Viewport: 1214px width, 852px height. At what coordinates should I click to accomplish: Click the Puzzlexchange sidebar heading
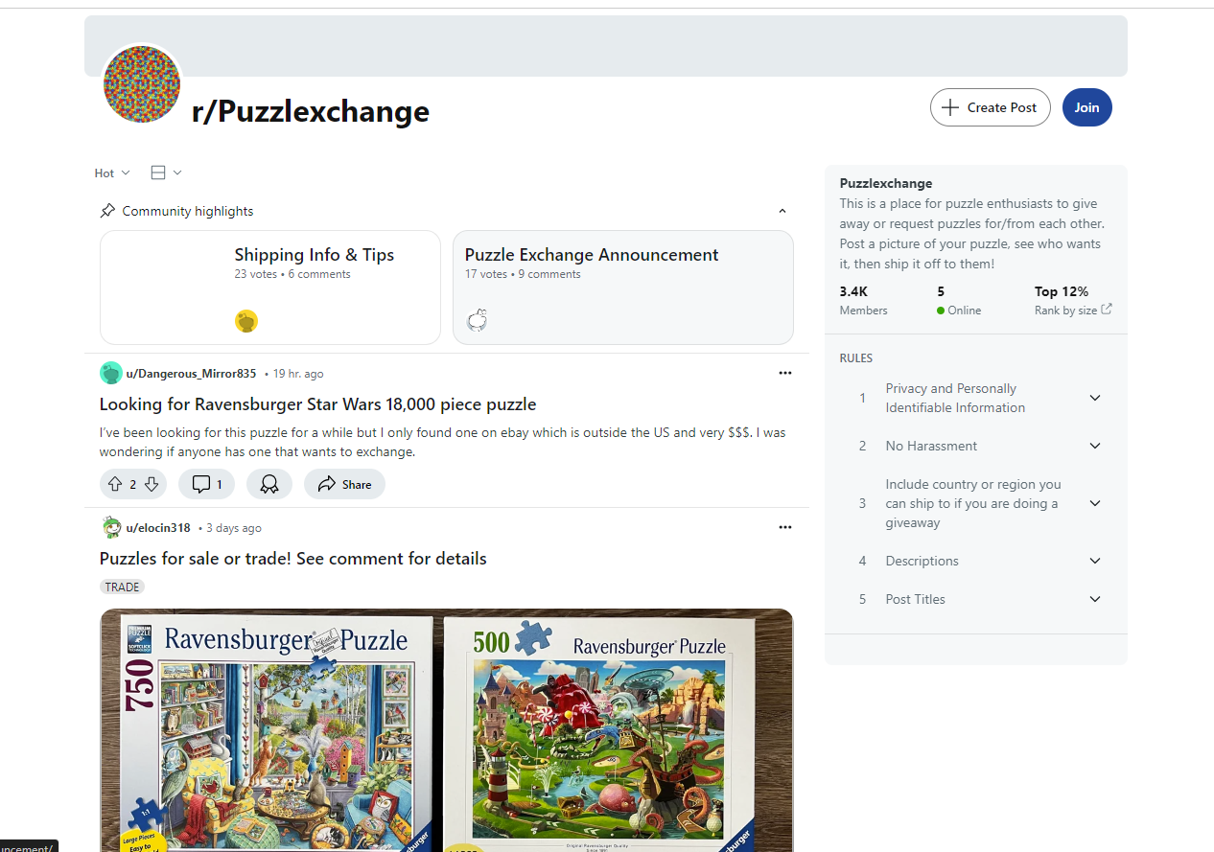[886, 183]
